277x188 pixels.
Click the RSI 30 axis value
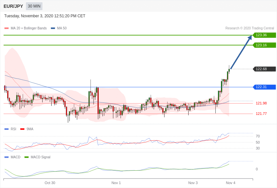(x=258, y=149)
